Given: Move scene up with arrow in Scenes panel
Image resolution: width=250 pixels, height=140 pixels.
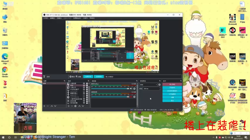Looking at the screenshot, I should (x=52, y=106).
